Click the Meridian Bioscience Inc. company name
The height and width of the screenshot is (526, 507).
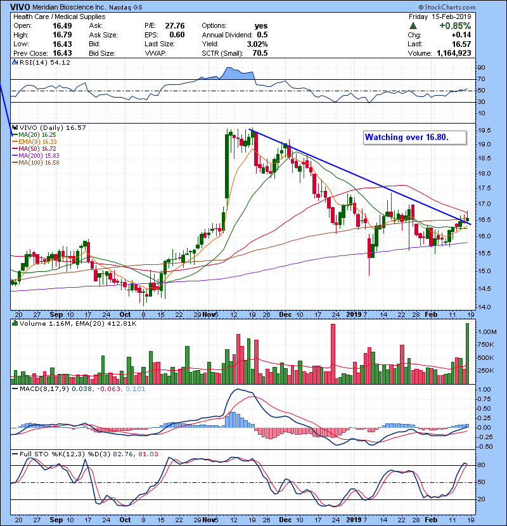(69, 7)
